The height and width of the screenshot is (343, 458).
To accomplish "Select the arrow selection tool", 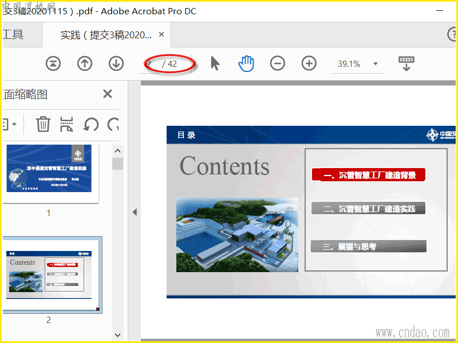I will point(215,63).
